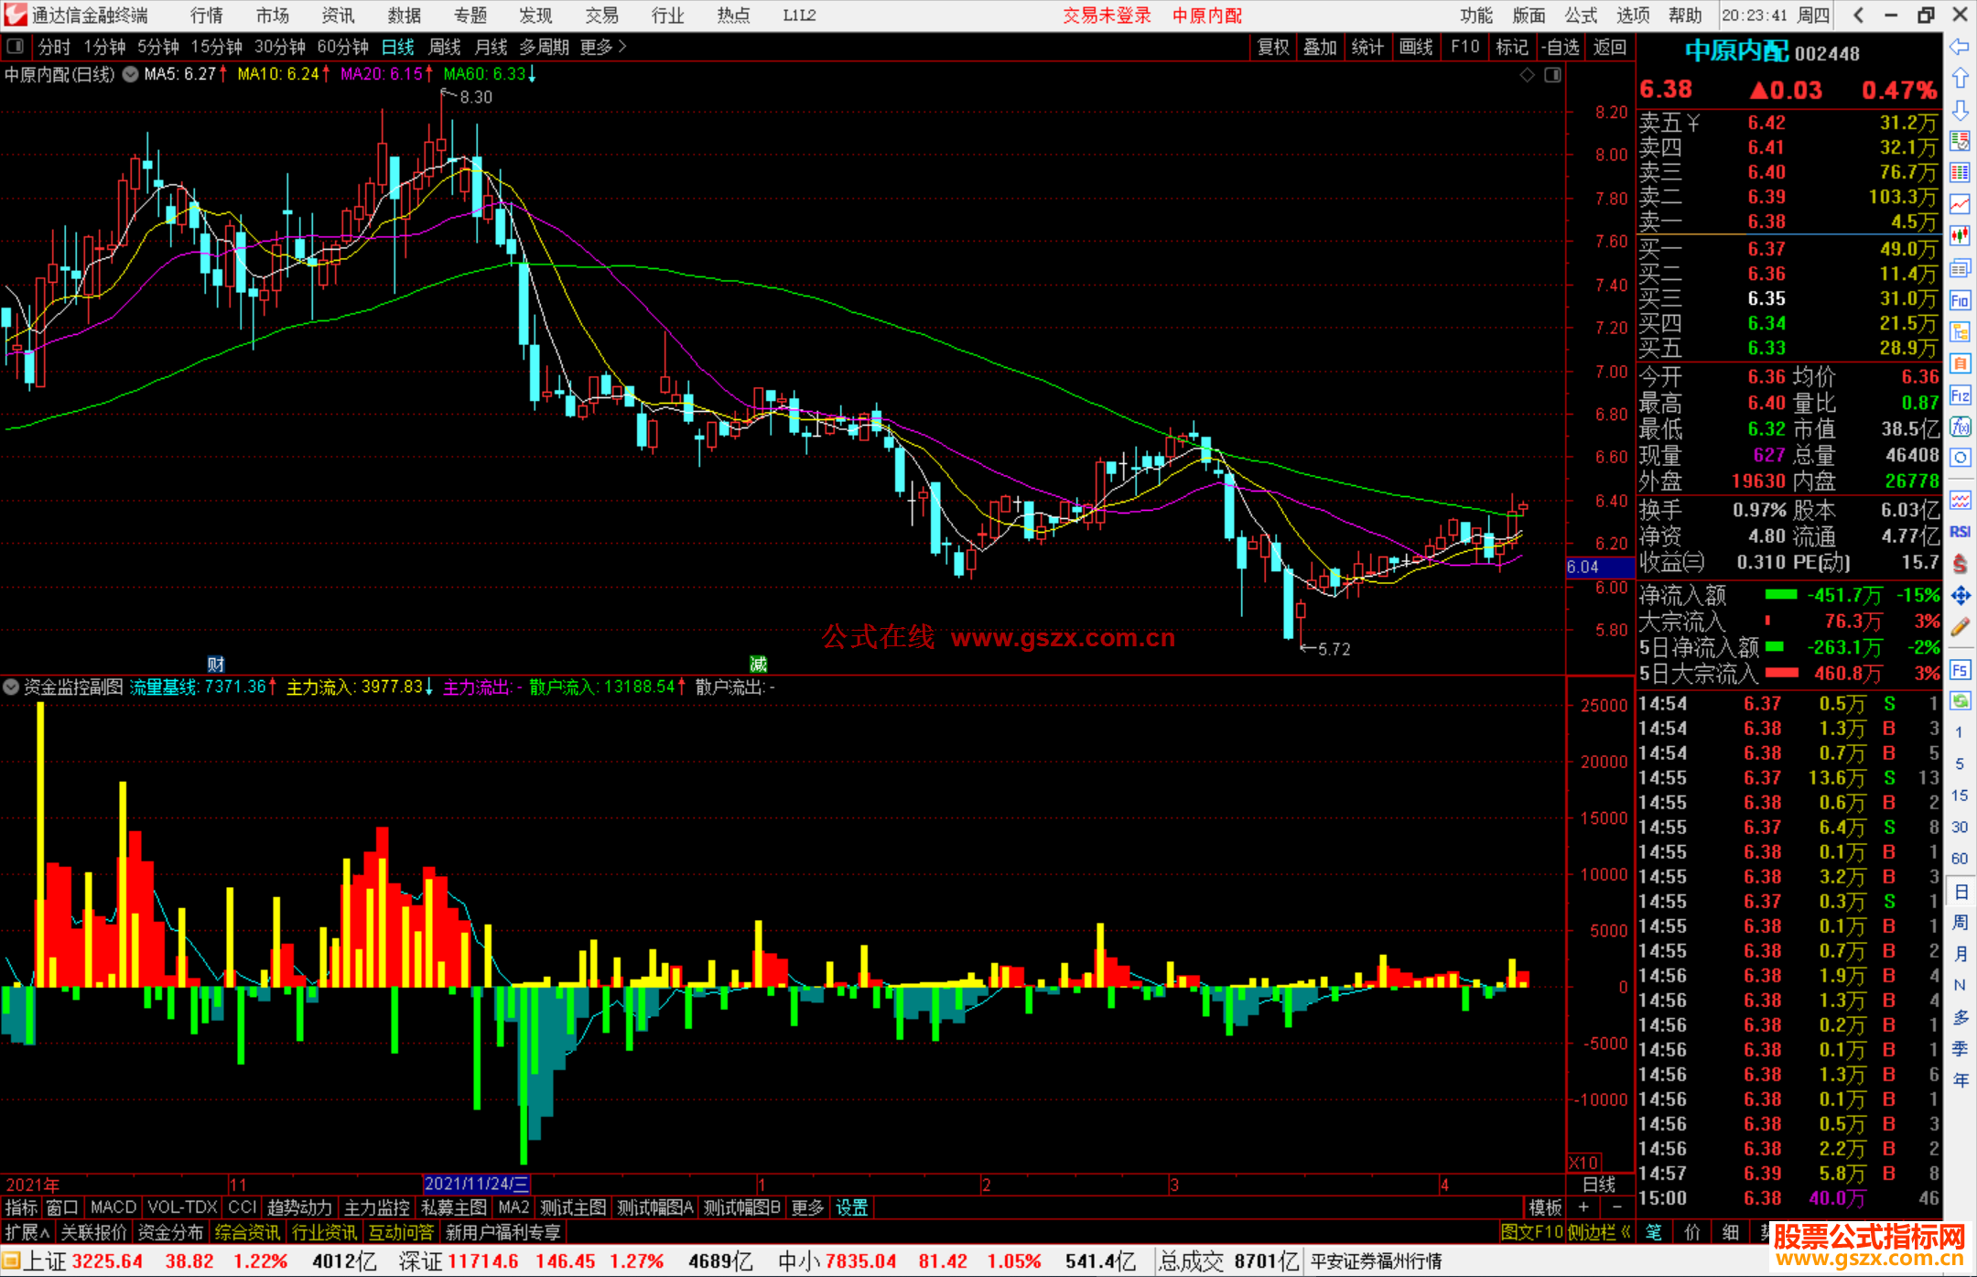Select the pencil drawing tool icon
The height and width of the screenshot is (1277, 1977).
[1960, 628]
